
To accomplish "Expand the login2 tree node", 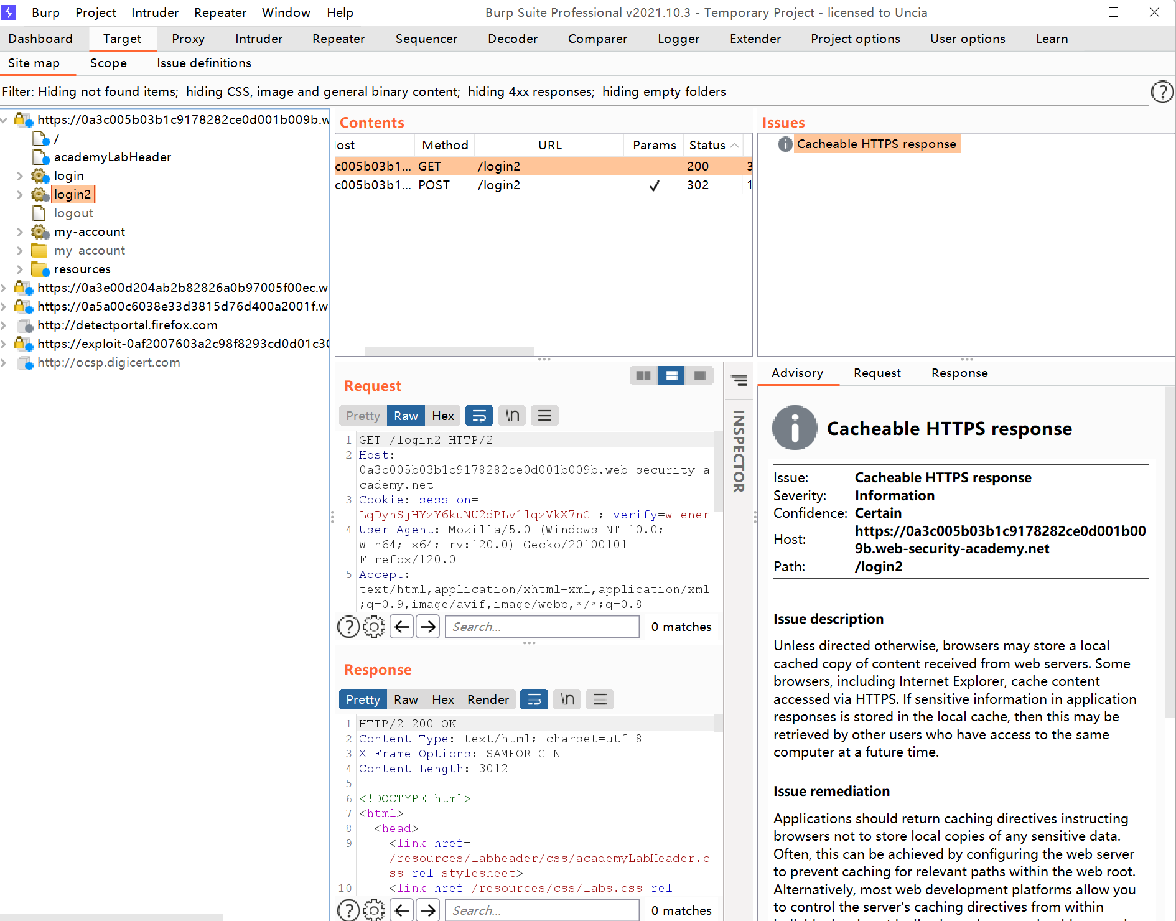I will (x=19, y=195).
